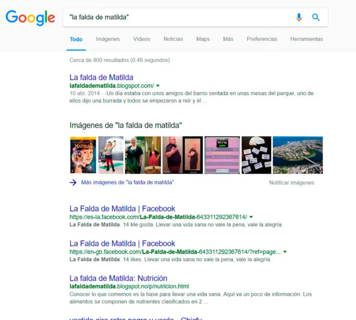Expand dropdown arrow beside es-la.facebook.com URL
356x320 pixels.
pos(251,217)
